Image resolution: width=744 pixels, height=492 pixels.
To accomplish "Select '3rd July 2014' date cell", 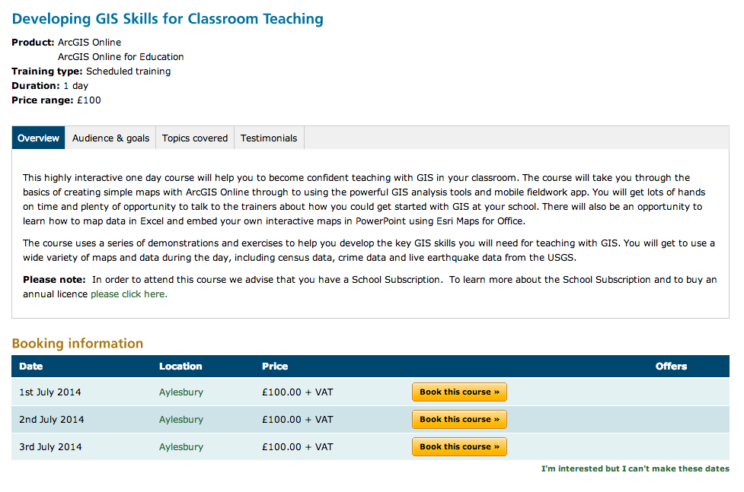I will [50, 447].
